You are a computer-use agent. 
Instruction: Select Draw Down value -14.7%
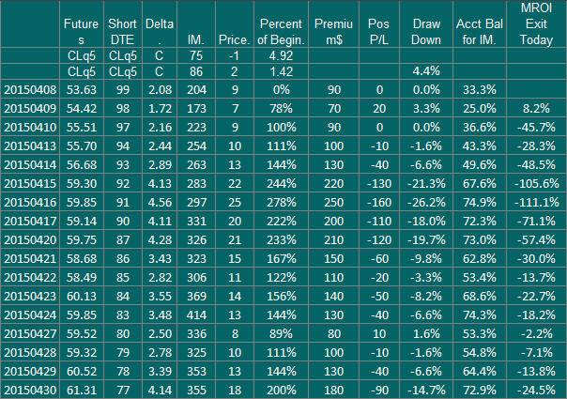click(x=426, y=390)
